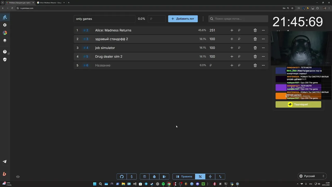Delete the Drug dealer sim 2 lot

coord(255,57)
